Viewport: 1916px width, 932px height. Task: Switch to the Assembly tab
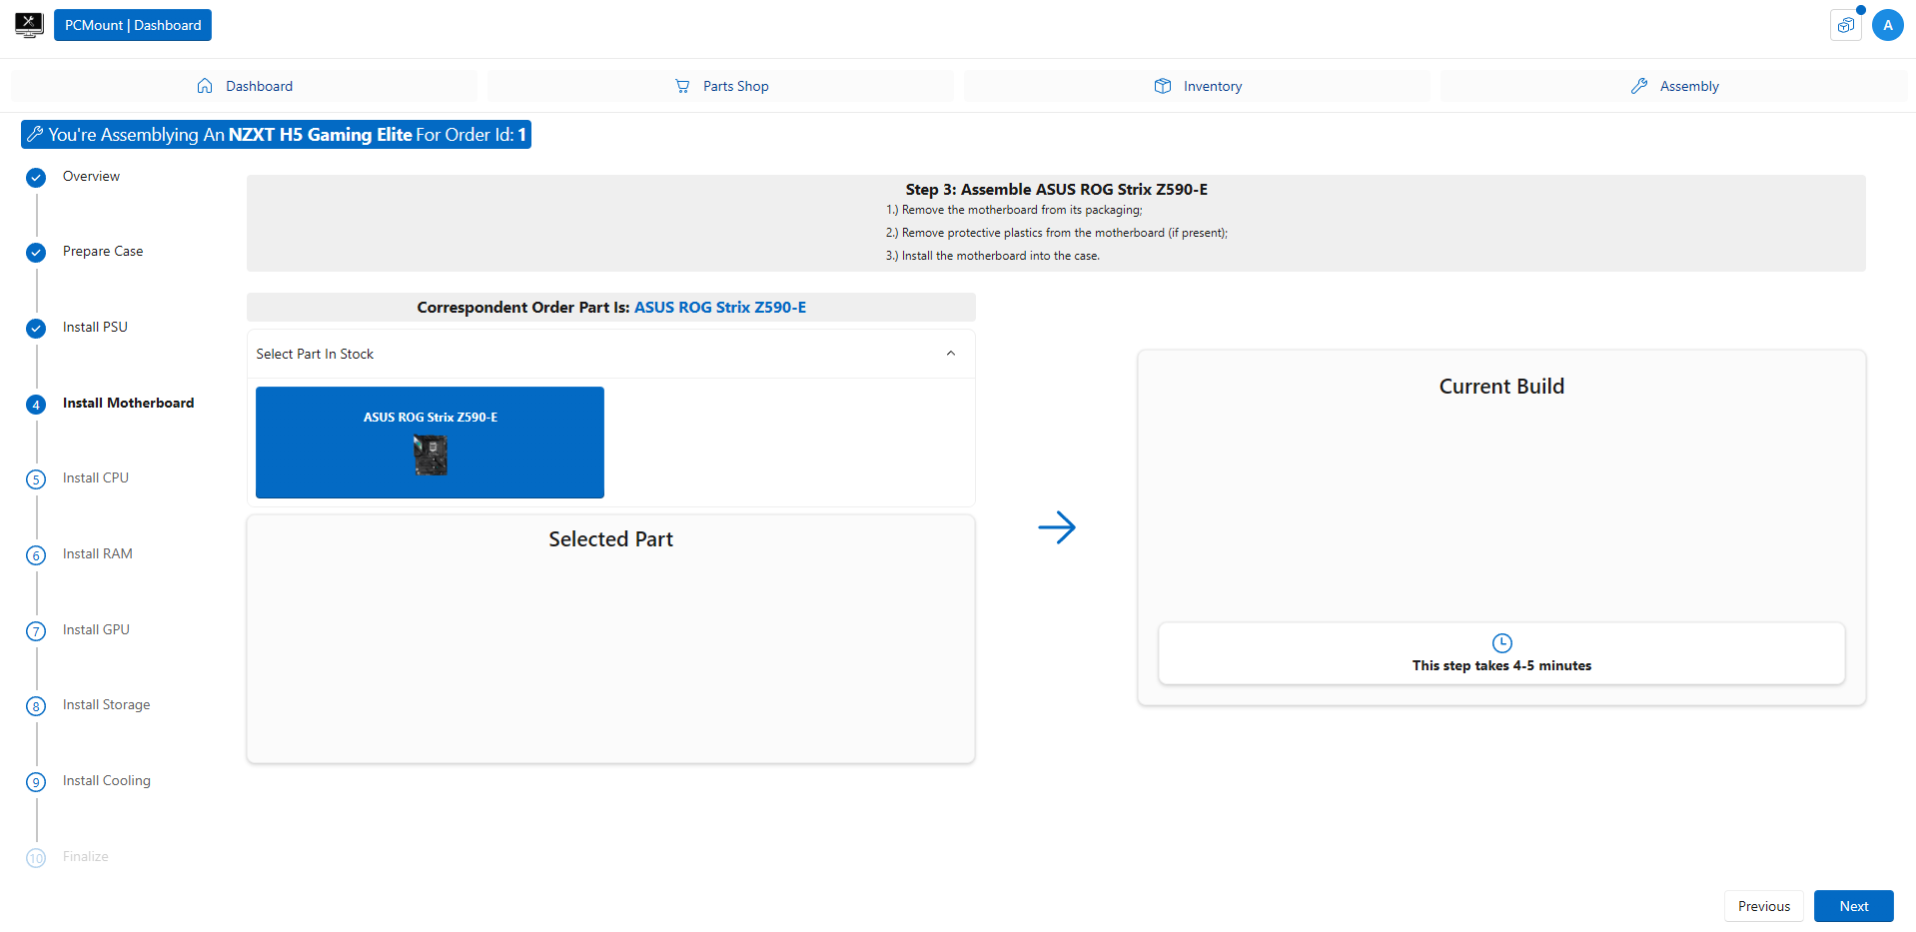(1674, 86)
